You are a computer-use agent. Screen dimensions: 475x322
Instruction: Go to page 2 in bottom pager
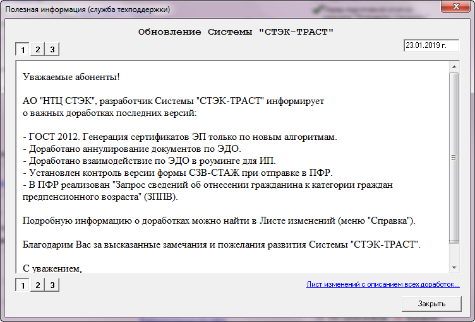click(x=37, y=285)
